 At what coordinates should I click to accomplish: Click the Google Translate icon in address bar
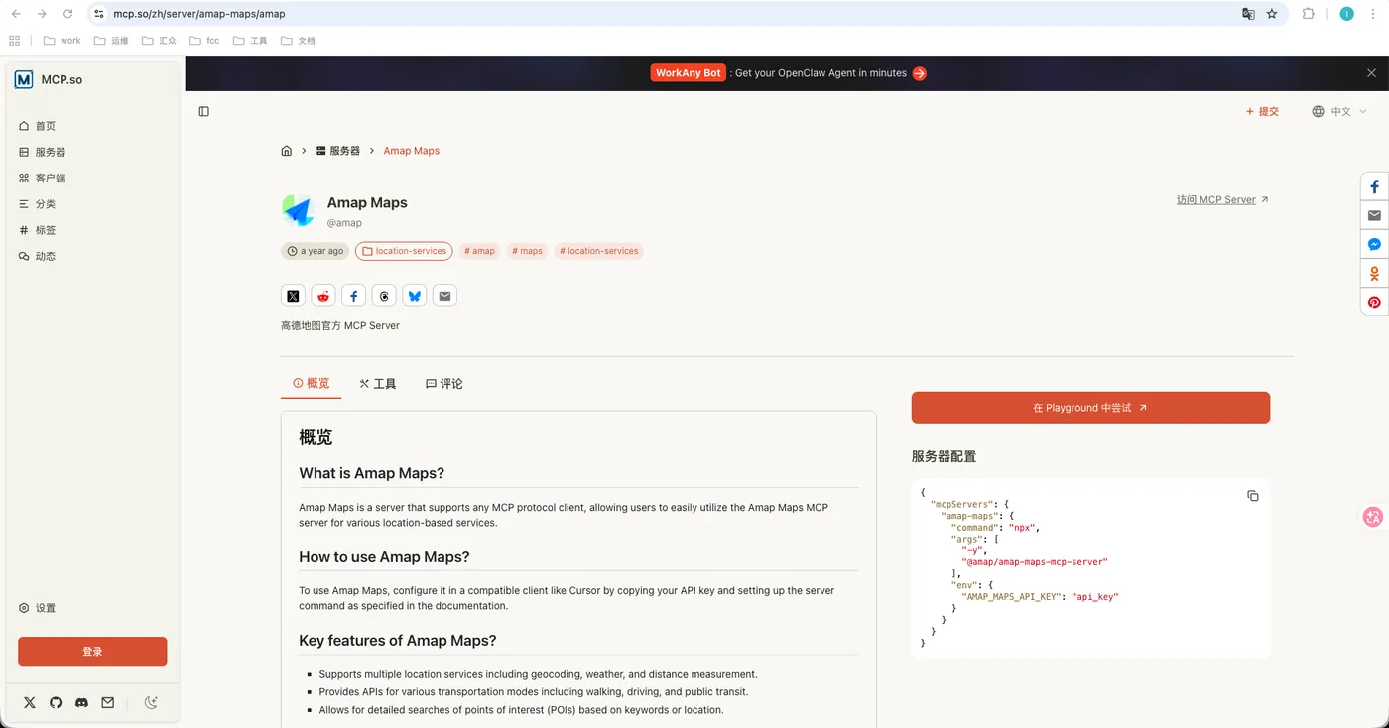coord(1248,14)
